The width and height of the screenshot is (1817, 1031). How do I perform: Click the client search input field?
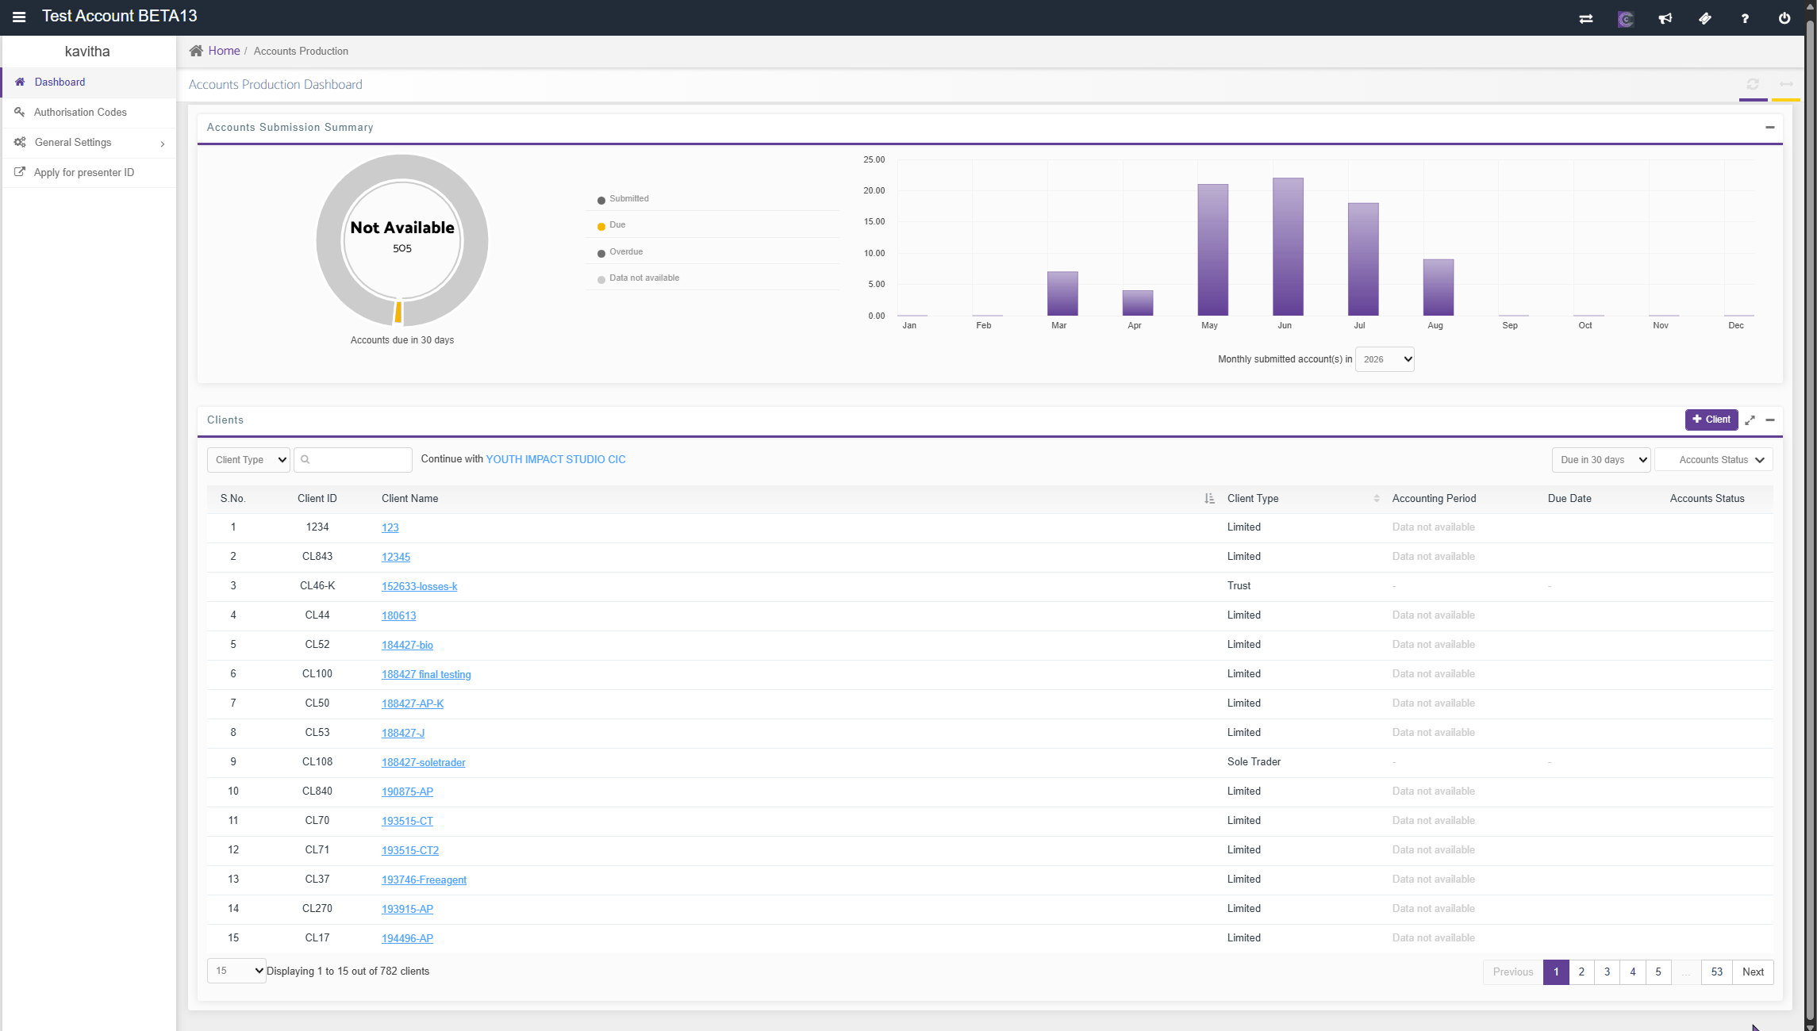(353, 460)
